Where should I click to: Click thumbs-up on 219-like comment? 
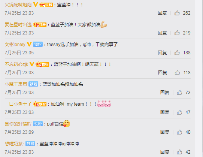pyautogui.click(x=177, y=33)
